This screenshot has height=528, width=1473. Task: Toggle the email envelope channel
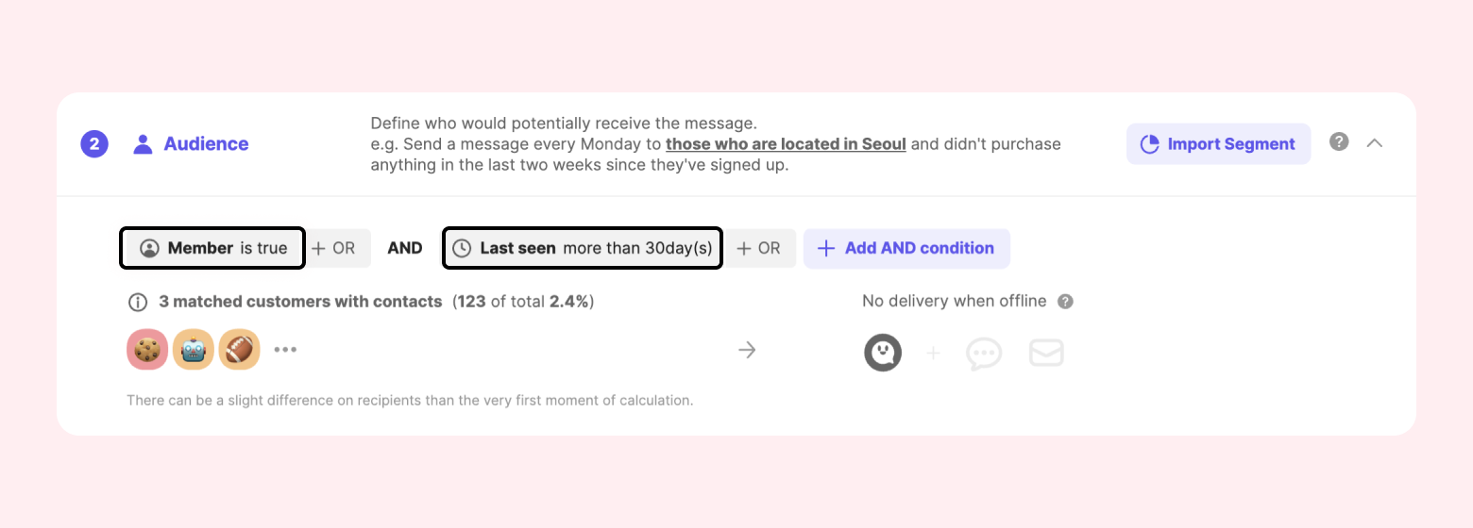[x=1046, y=354]
